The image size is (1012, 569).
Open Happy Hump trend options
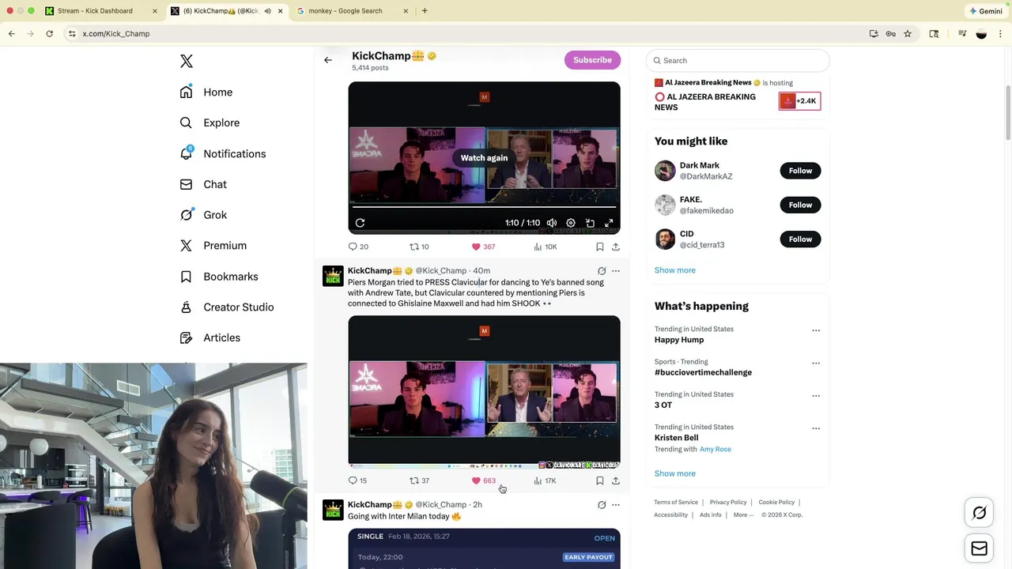[816, 330]
